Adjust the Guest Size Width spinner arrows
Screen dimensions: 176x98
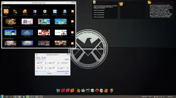[x=46, y=68]
